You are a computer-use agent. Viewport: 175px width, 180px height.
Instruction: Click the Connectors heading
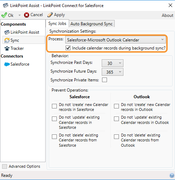point(12,56)
